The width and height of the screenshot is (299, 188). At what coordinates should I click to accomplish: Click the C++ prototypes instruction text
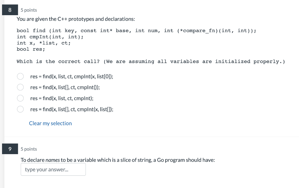(75, 19)
